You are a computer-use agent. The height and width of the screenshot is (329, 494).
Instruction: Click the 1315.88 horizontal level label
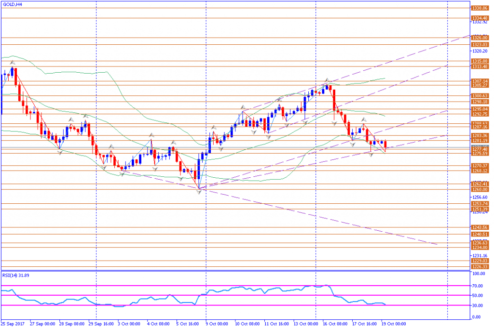pyautogui.click(x=480, y=61)
